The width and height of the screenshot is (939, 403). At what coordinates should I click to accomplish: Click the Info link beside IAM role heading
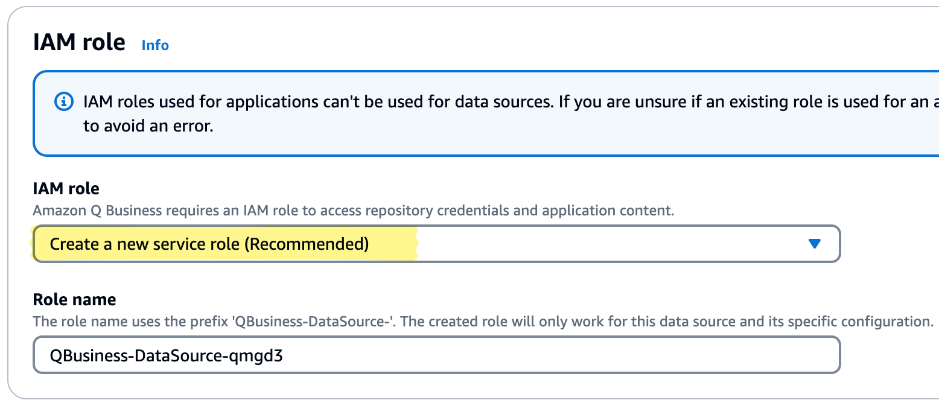coord(155,45)
